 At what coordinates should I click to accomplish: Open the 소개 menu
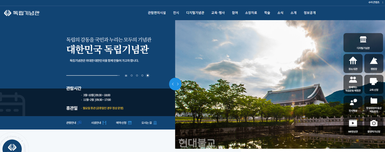click(294, 13)
